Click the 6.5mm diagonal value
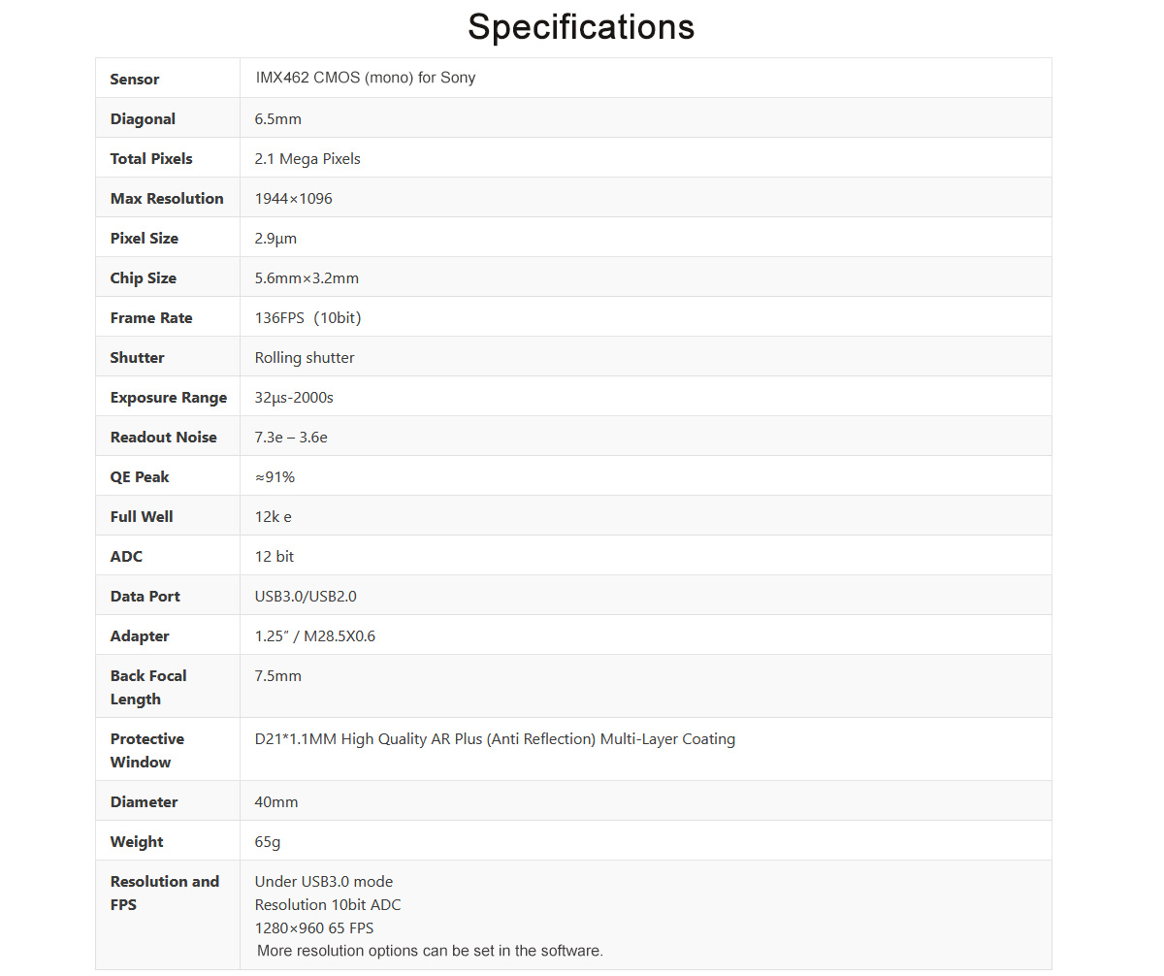Viewport: 1164px width, 976px height. pyautogui.click(x=277, y=119)
